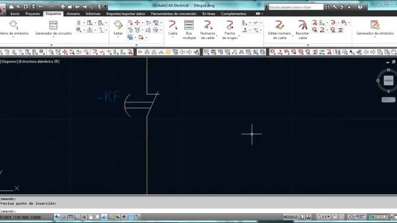
Task: Click the Generador de símbolos ribbon icon
Action: click(x=375, y=25)
